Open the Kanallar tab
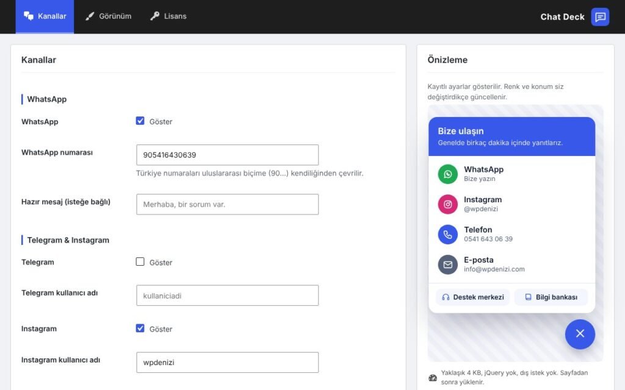 tap(45, 16)
